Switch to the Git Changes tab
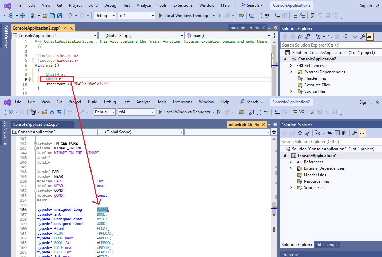382x257 pixels. click(327, 244)
